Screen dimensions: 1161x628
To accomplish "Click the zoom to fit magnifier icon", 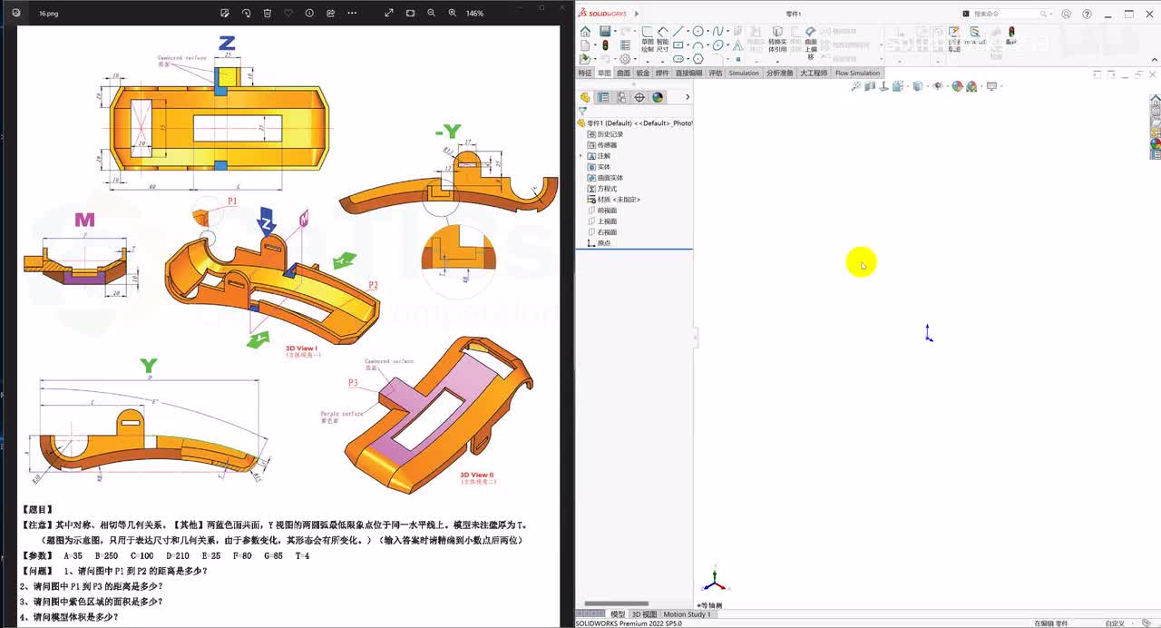I will (856, 86).
